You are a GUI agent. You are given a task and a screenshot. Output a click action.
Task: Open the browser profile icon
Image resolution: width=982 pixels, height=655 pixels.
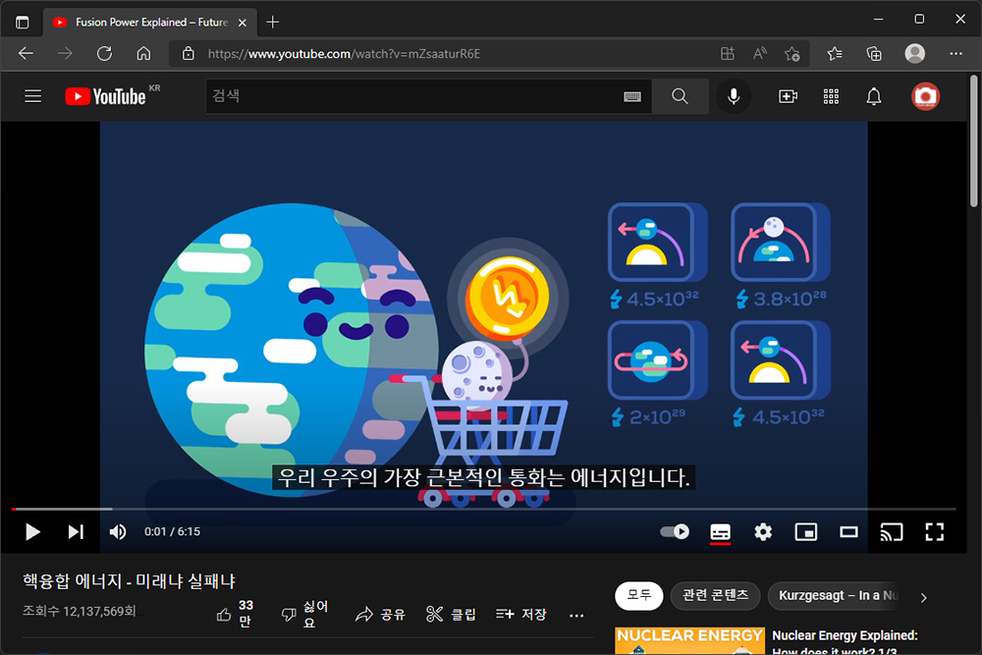(915, 54)
